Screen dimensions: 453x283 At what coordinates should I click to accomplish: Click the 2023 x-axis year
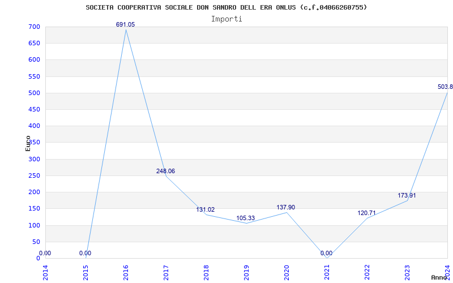pyautogui.click(x=407, y=272)
